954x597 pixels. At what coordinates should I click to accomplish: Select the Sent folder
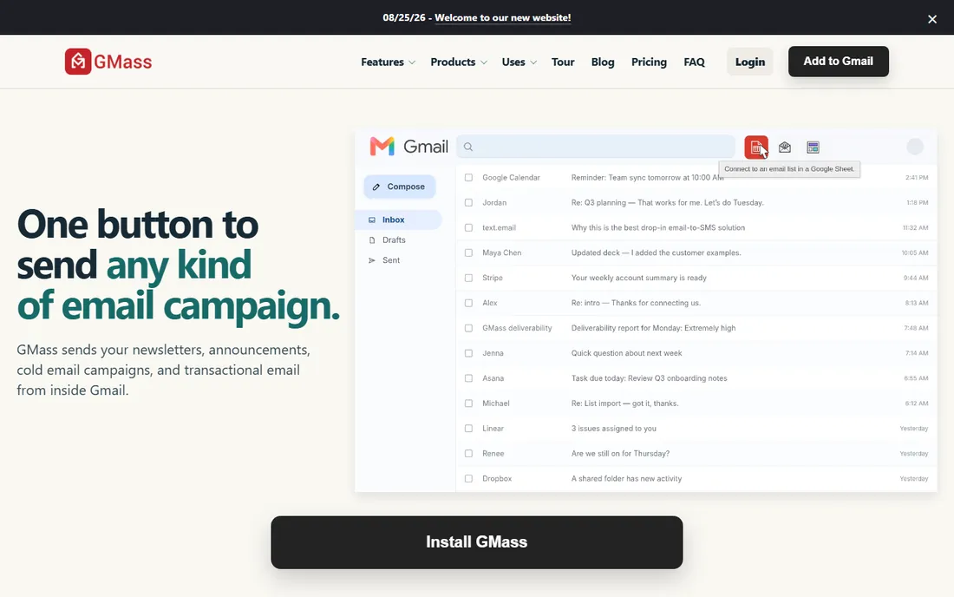point(390,260)
